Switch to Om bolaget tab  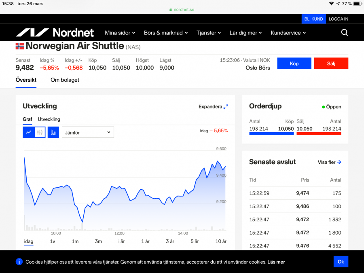[x=65, y=80]
